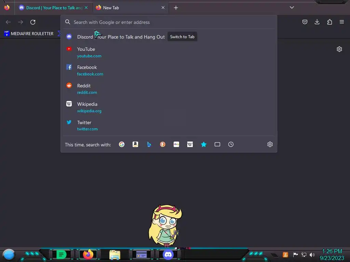Click the Start orb button
350x262 pixels.
9,254
